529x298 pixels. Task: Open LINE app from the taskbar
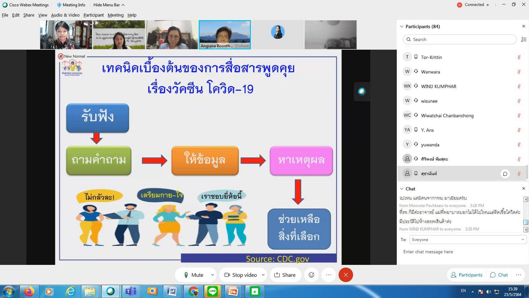[x=213, y=291]
